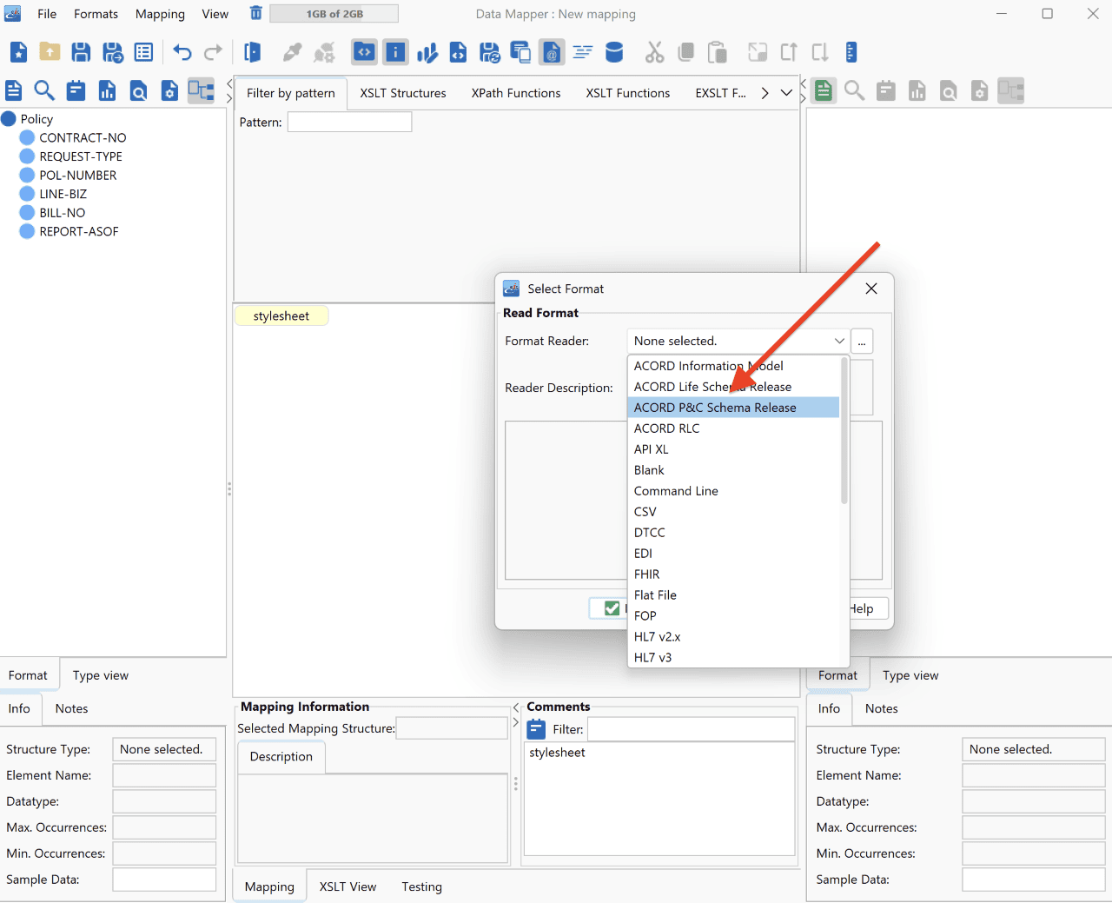This screenshot has height=903, width=1112.
Task: Click the database cylinder icon
Action: coord(614,52)
